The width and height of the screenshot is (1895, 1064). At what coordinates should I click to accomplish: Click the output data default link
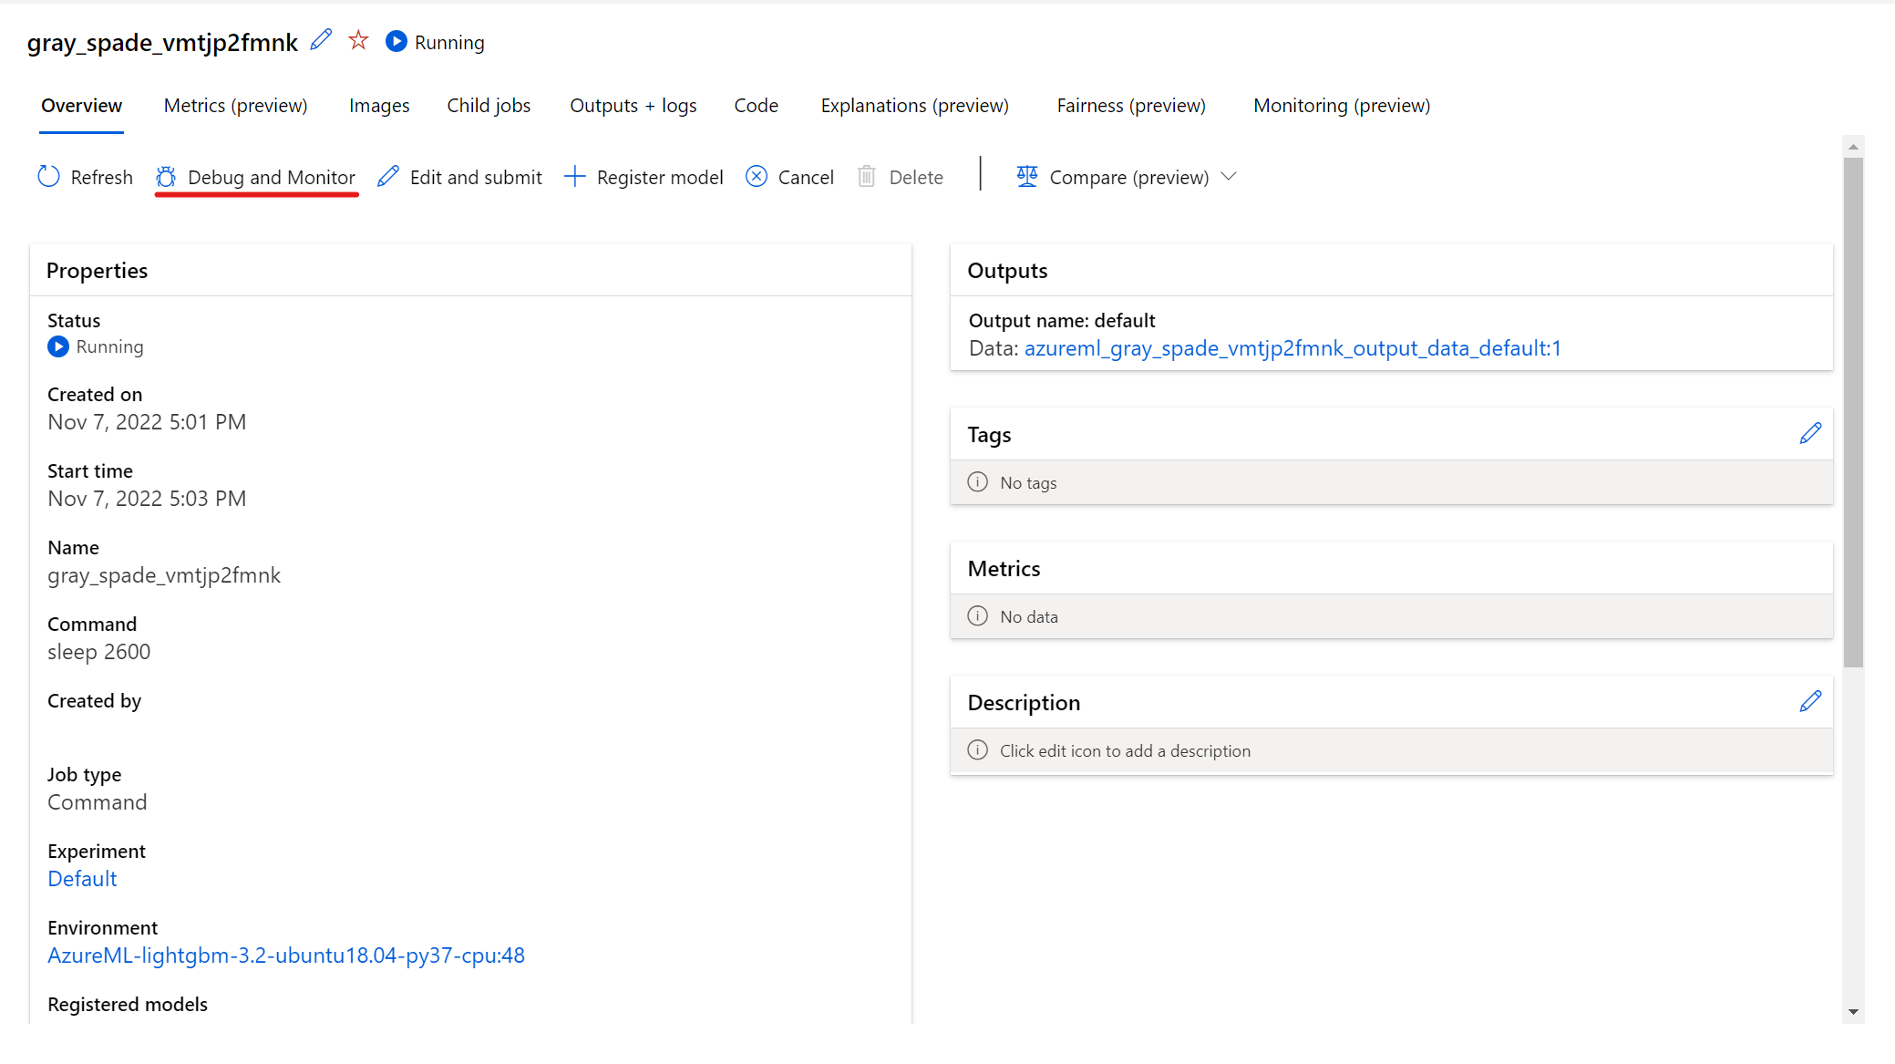coord(1293,347)
